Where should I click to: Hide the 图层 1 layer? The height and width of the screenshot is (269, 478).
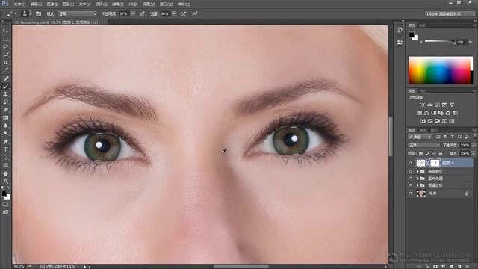point(410,163)
